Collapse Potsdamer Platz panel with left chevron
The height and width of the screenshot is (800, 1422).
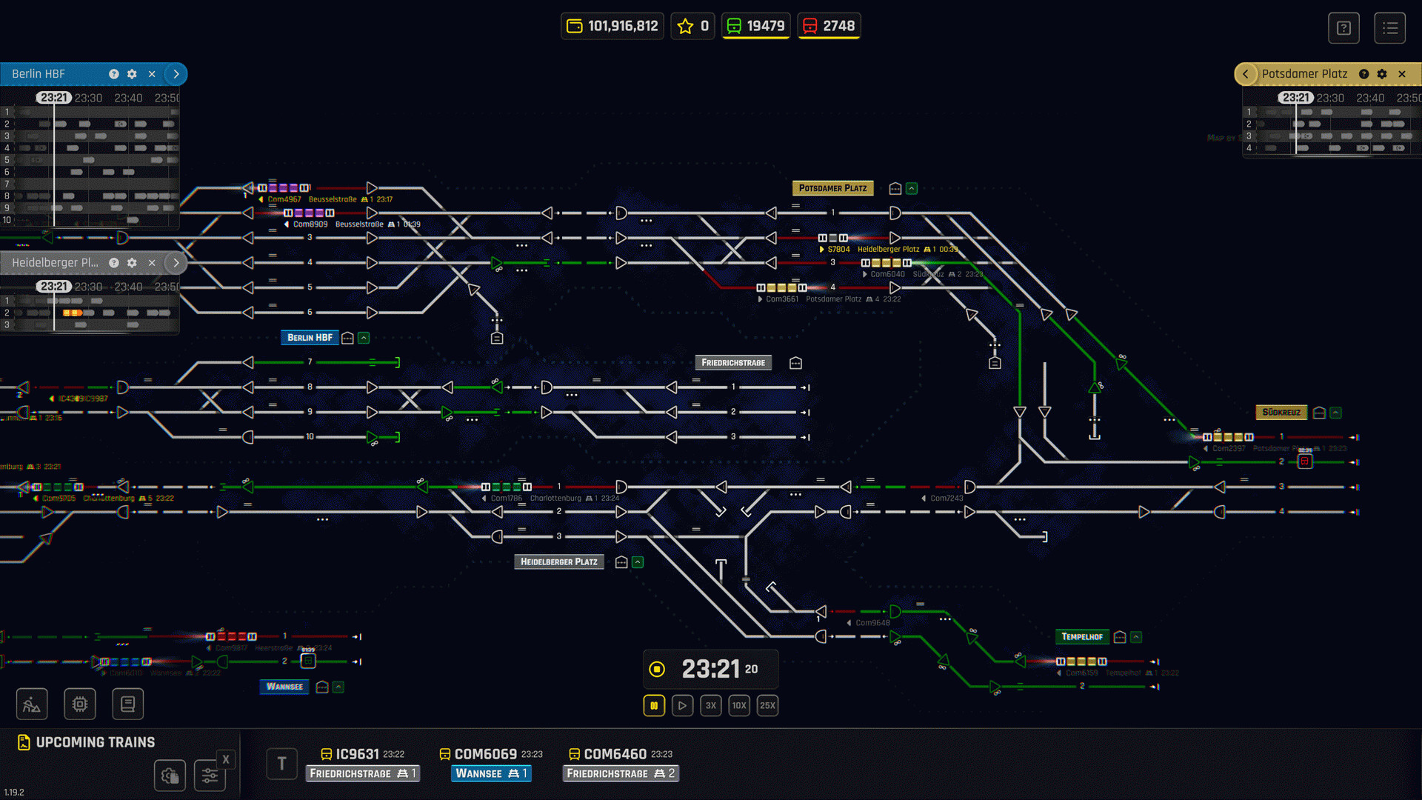pos(1246,74)
